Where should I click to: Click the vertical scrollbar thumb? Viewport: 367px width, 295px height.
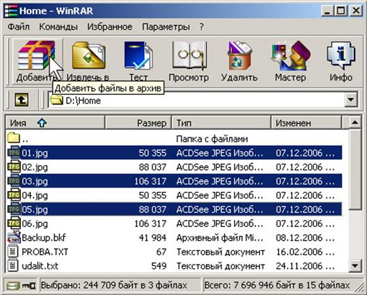tap(355, 169)
